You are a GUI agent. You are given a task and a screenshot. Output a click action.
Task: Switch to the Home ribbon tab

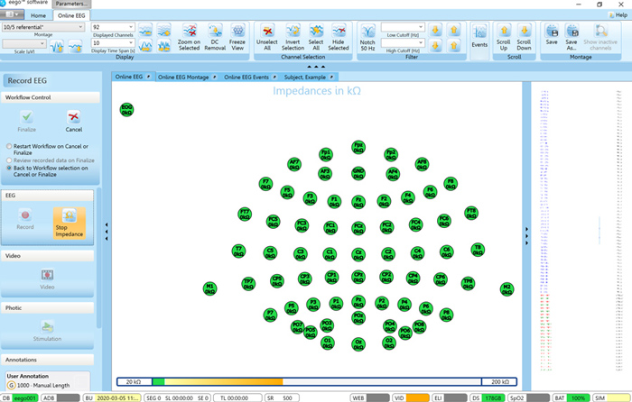(39, 16)
